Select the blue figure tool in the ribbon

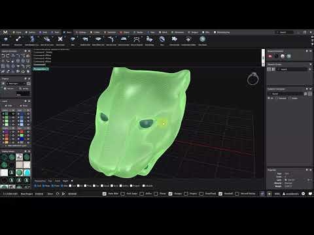coord(33,39)
